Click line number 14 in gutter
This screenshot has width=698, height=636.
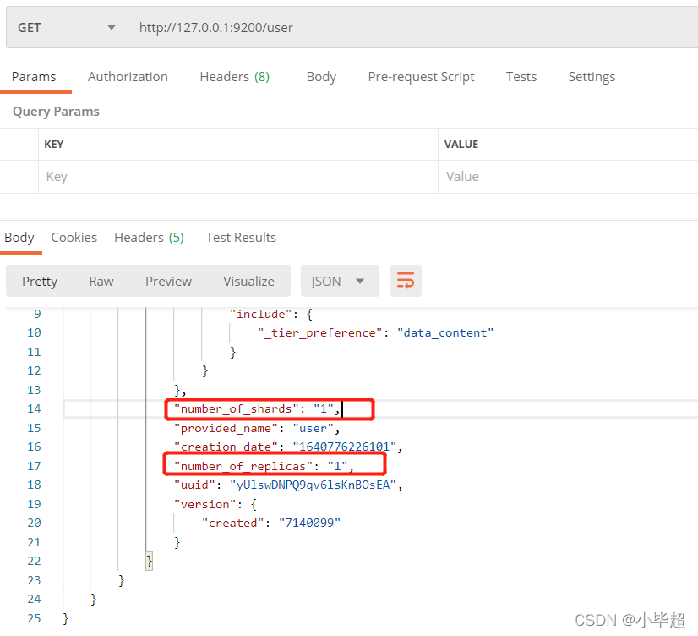[x=34, y=408]
